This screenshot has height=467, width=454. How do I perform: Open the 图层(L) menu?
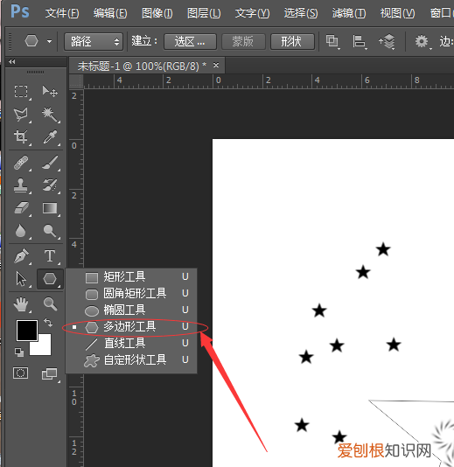pyautogui.click(x=204, y=13)
